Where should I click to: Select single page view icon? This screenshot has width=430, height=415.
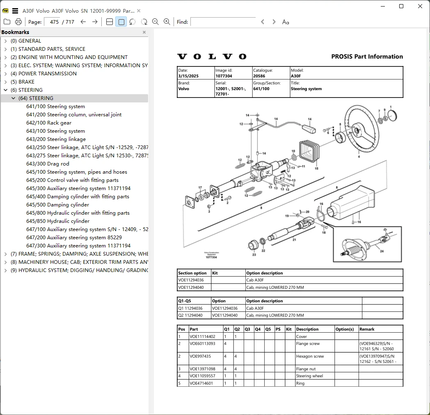click(x=121, y=22)
